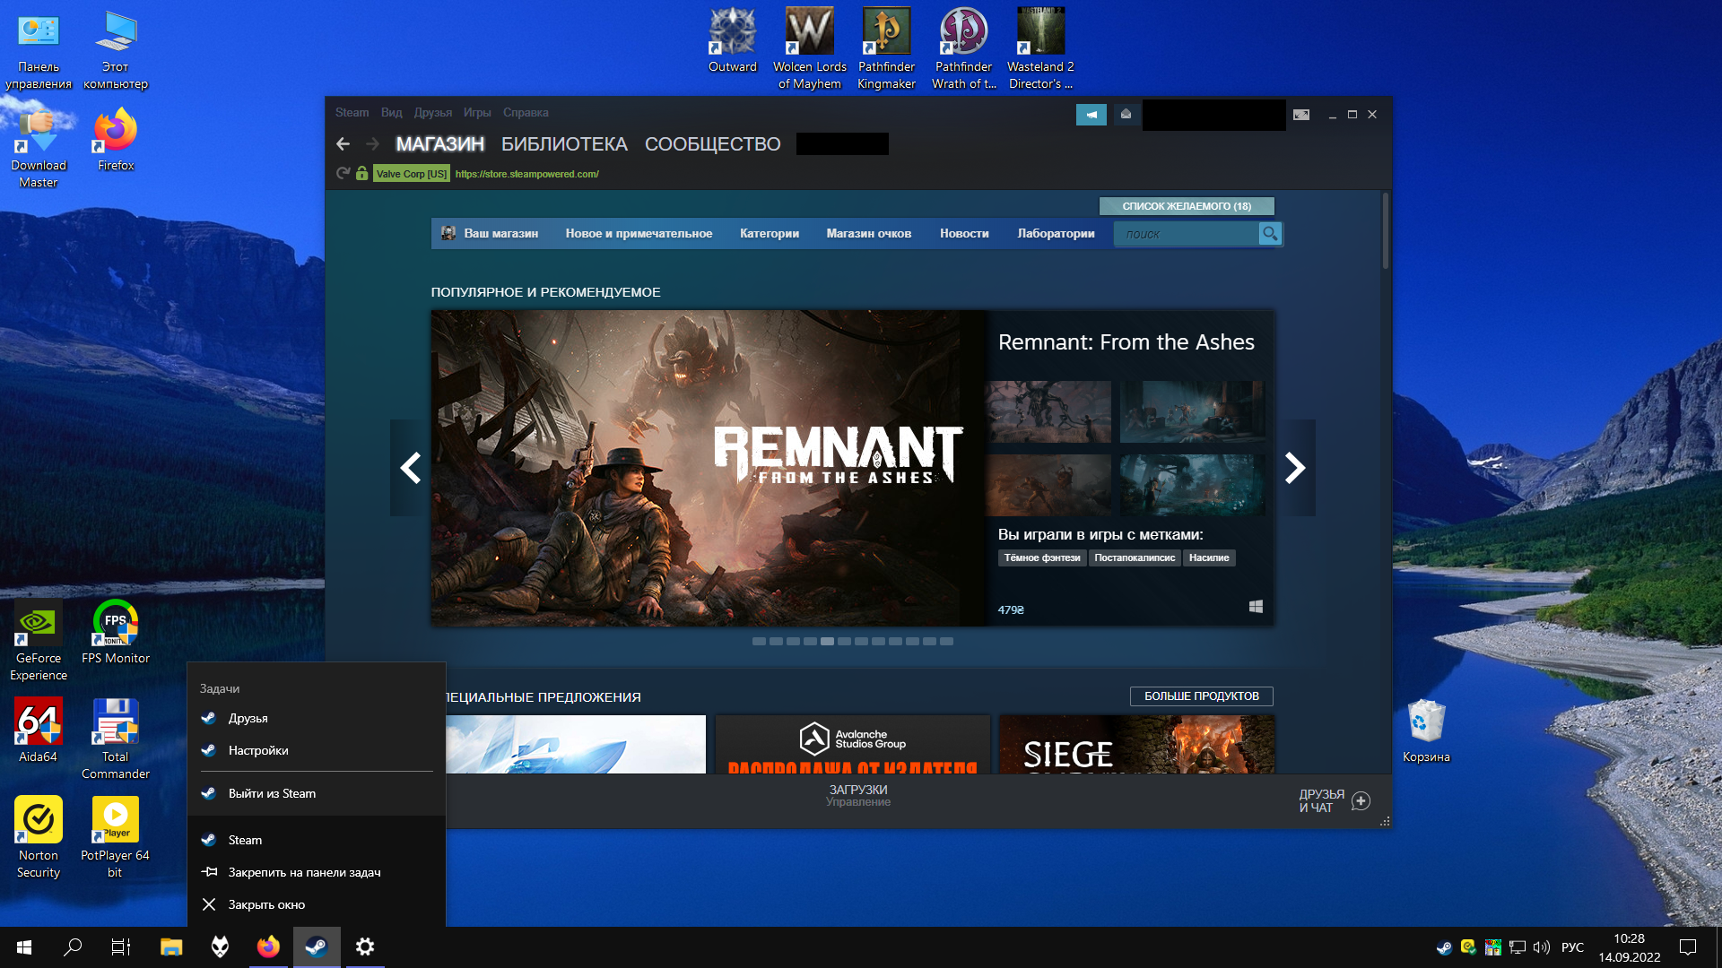Viewport: 1722px width, 968px height.
Task: Click the Steam tray icon
Action: coord(1444,947)
